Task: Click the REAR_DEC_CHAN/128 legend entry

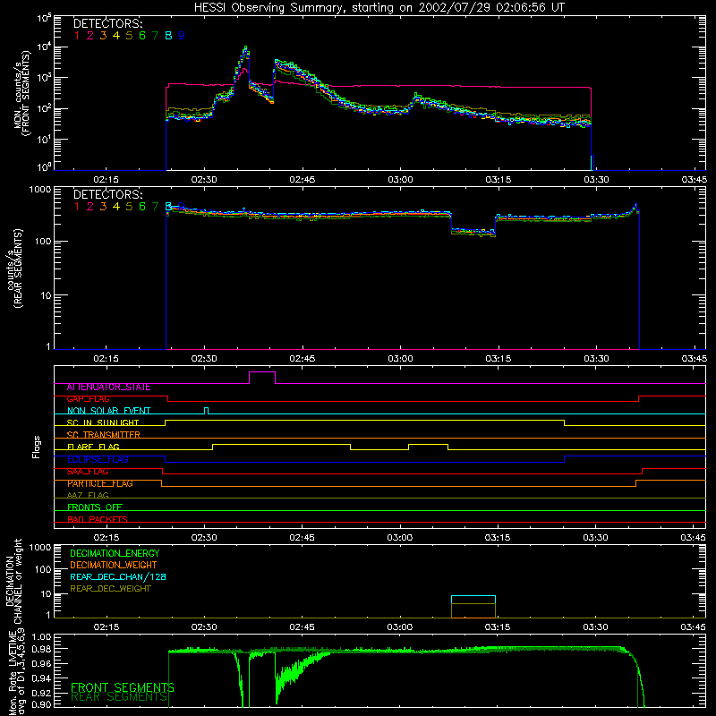Action: 118,576
